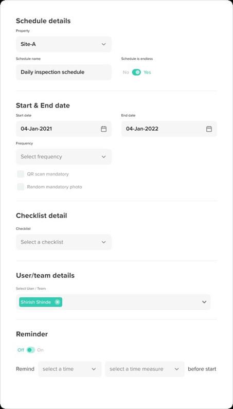The height and width of the screenshot is (409, 233).
Task: Click the chevron in select a time
Action: 94,369
